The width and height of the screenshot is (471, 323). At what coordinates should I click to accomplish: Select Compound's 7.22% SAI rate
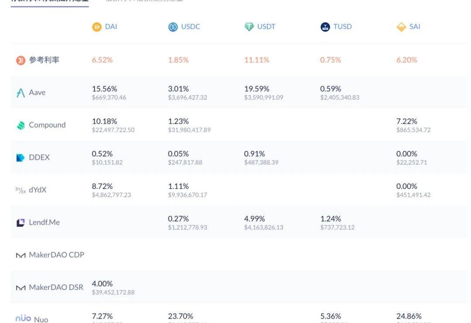(x=406, y=121)
